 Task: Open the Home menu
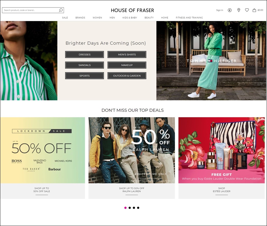165,18
